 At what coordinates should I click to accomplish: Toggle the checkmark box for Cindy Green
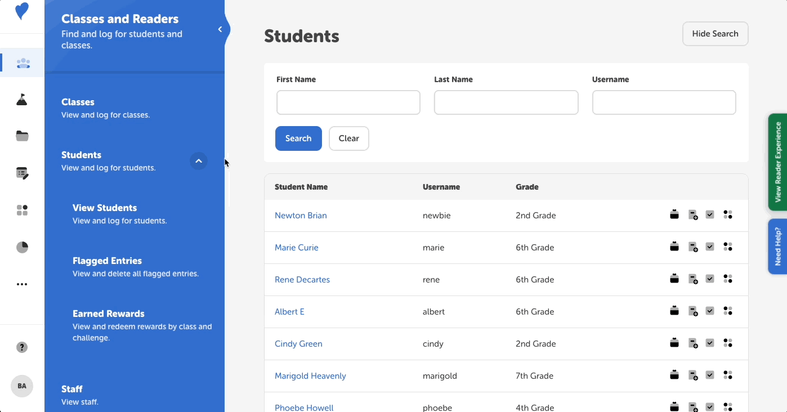click(x=710, y=342)
